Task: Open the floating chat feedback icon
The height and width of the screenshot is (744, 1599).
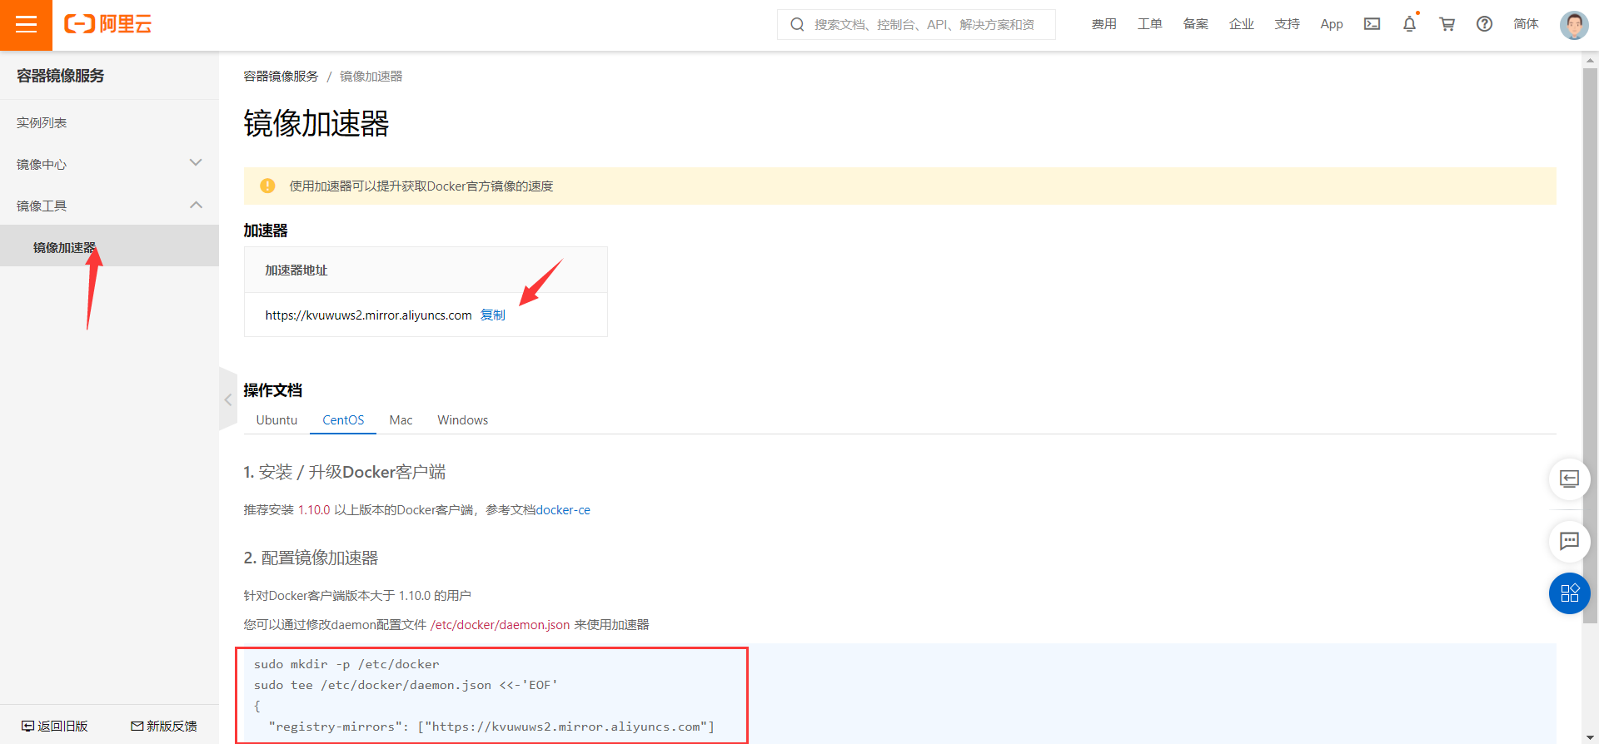Action: point(1569,541)
